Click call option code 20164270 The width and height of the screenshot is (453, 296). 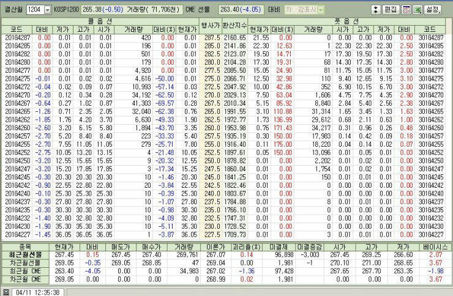[x=17, y=95]
